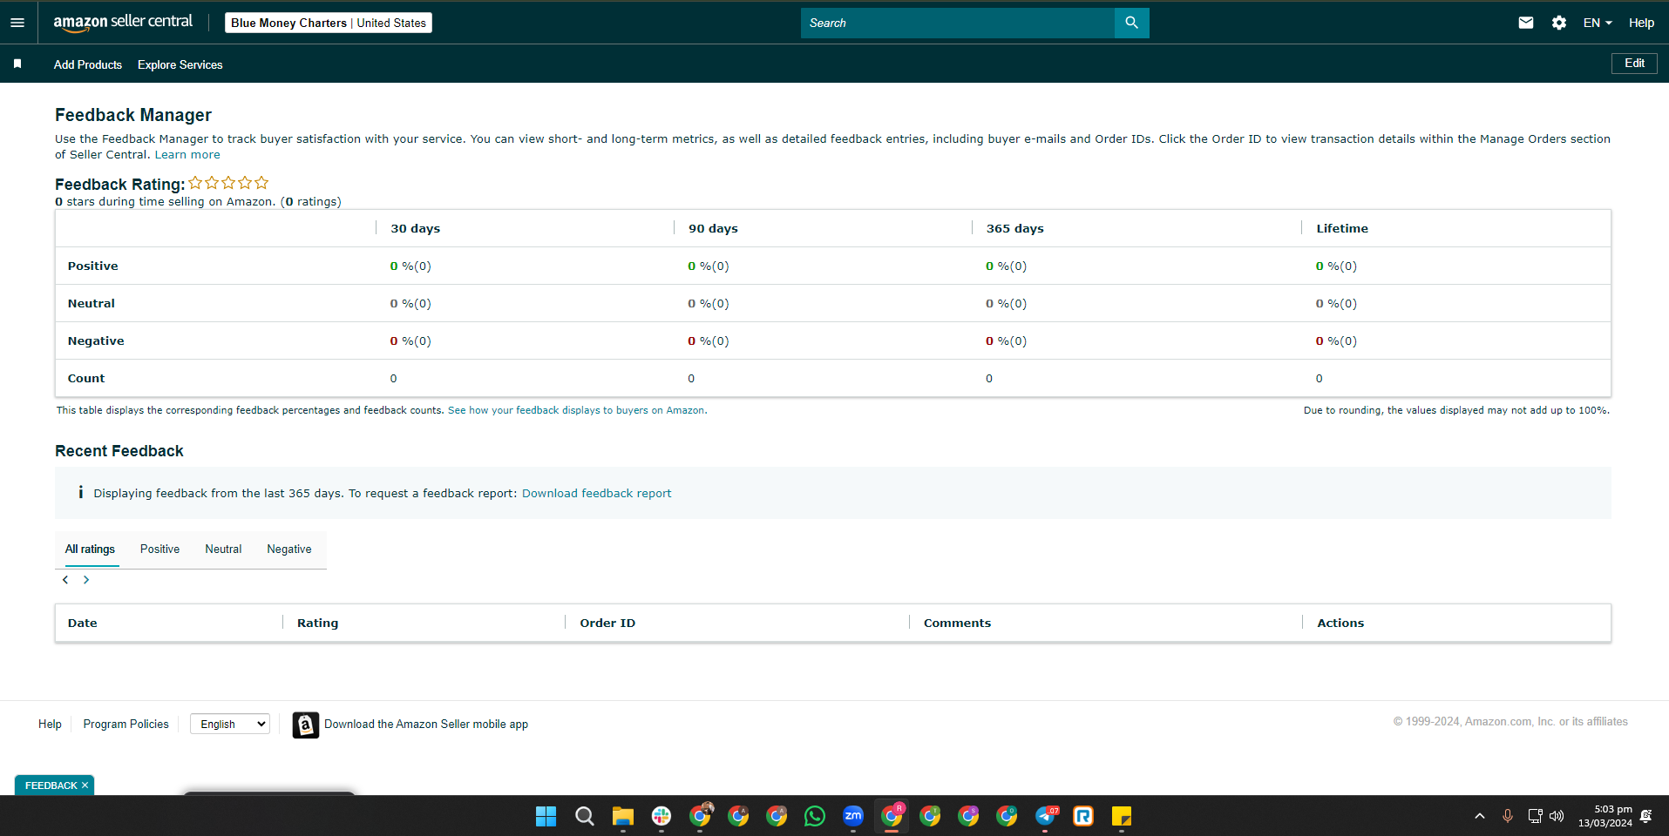Switch to the Positive feedback tab
Screen dimensions: 1669x836
click(160, 549)
